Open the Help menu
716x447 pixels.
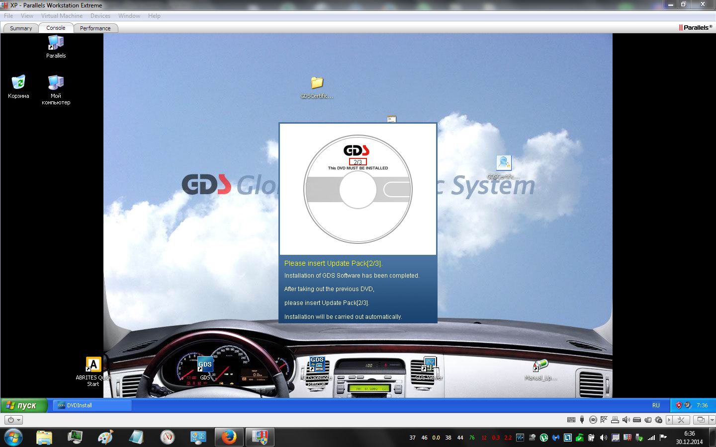[154, 16]
